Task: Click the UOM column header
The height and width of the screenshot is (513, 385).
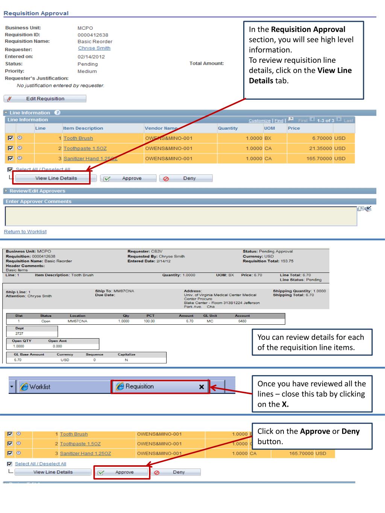Action: pos(270,128)
